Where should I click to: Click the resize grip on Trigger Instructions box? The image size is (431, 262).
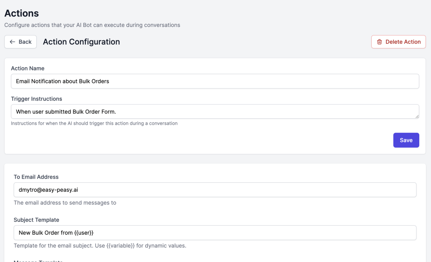click(417, 116)
